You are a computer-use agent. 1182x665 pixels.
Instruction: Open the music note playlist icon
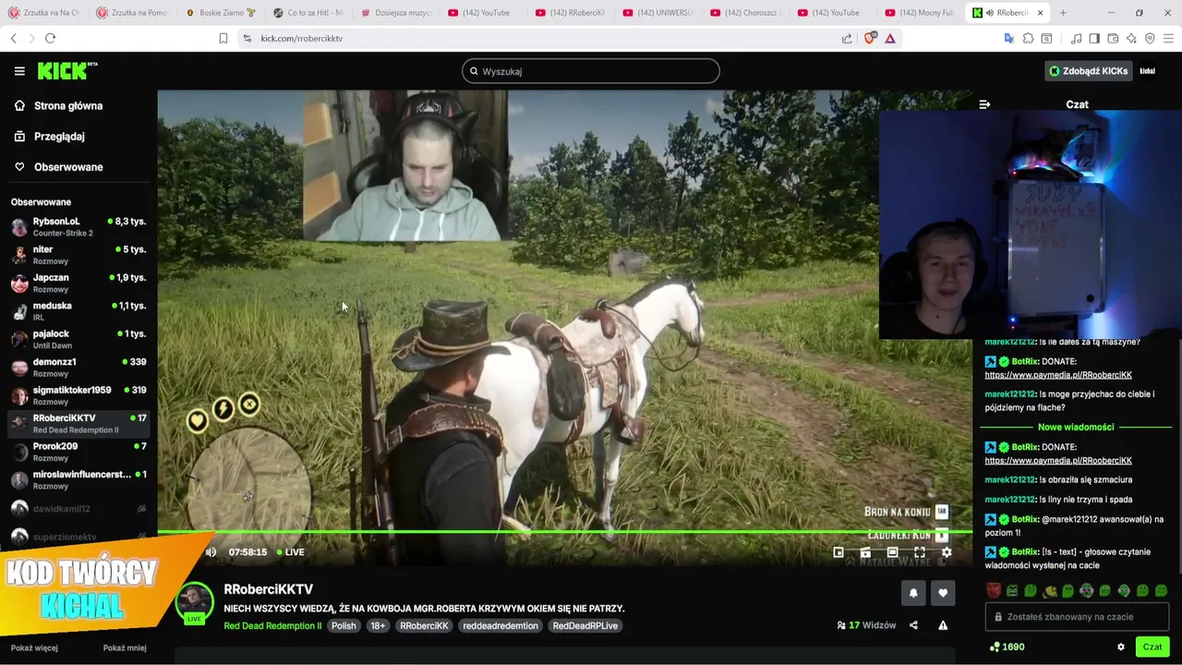(x=1076, y=38)
